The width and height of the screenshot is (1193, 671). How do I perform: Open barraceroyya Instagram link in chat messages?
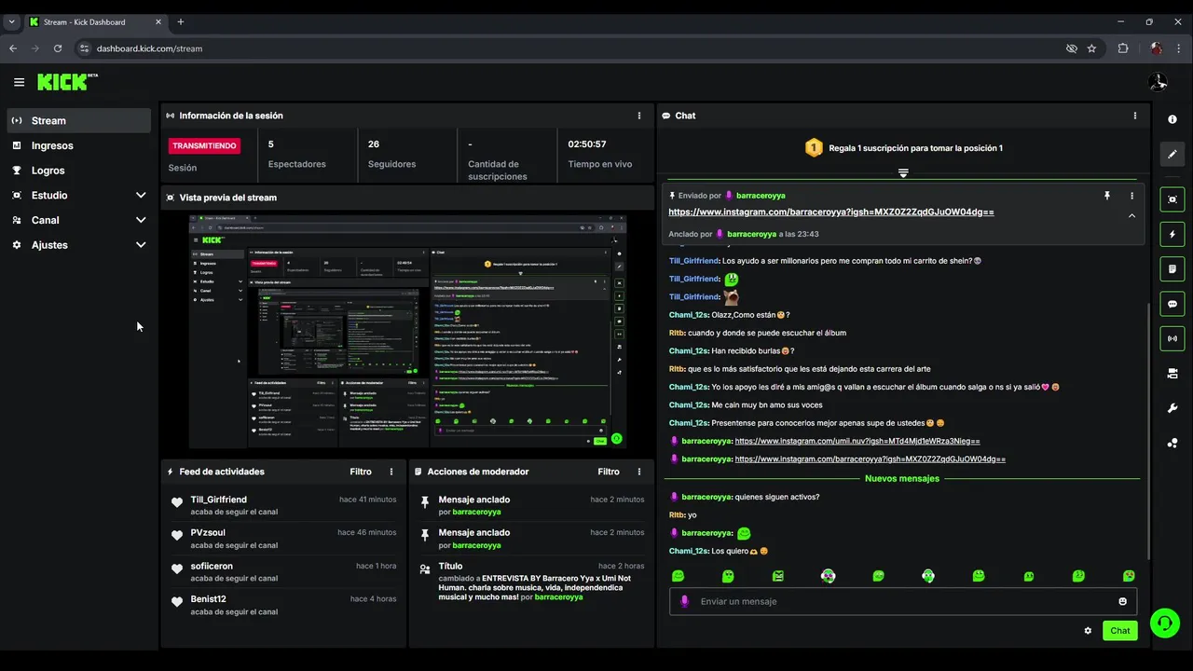870,459
